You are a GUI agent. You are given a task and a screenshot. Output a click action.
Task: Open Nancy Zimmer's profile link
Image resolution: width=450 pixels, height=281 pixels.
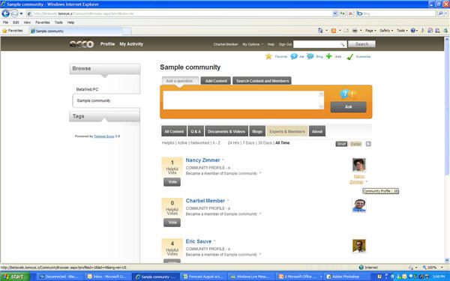[202, 160]
